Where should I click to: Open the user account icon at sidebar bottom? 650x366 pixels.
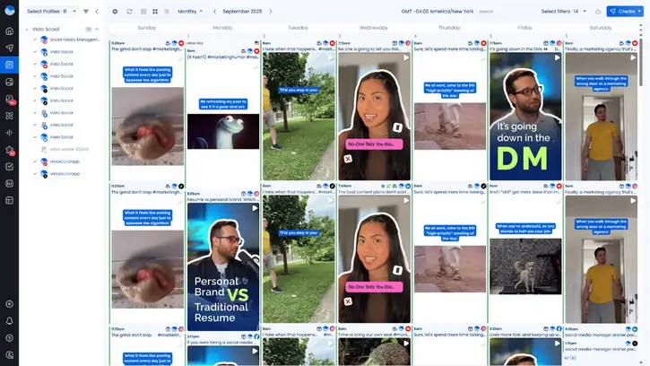click(9, 355)
